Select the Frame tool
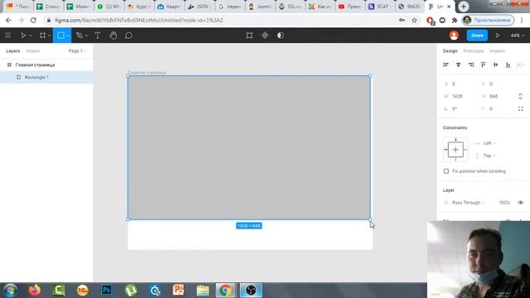Viewport: 530px width, 298px height. 42,36
